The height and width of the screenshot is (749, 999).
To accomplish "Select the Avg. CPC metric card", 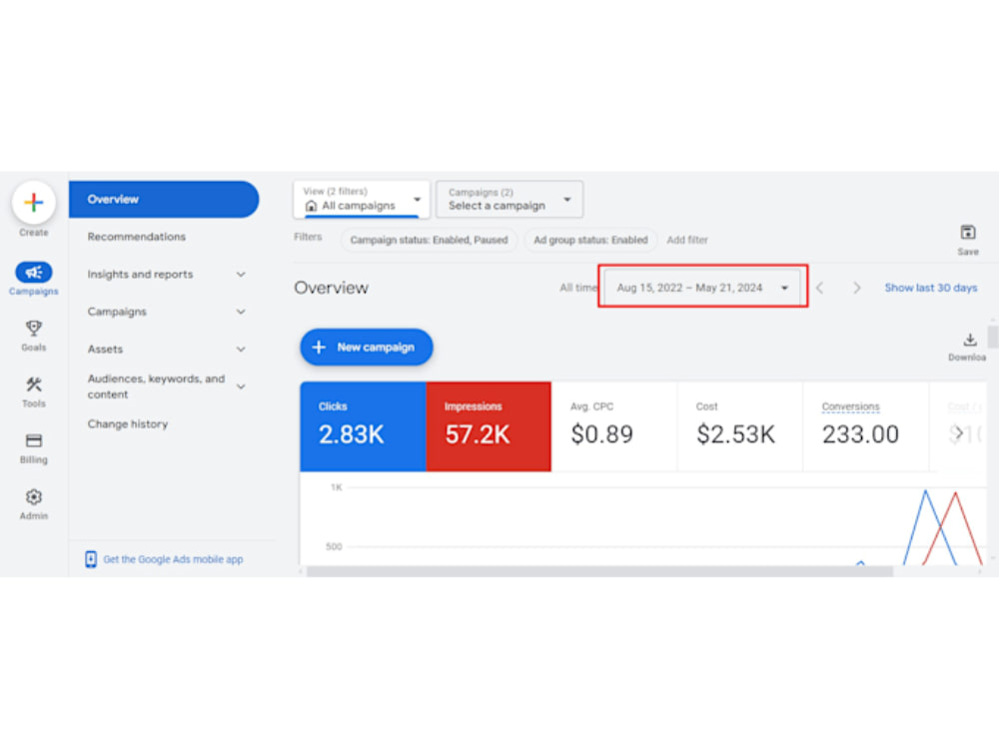I will click(613, 426).
